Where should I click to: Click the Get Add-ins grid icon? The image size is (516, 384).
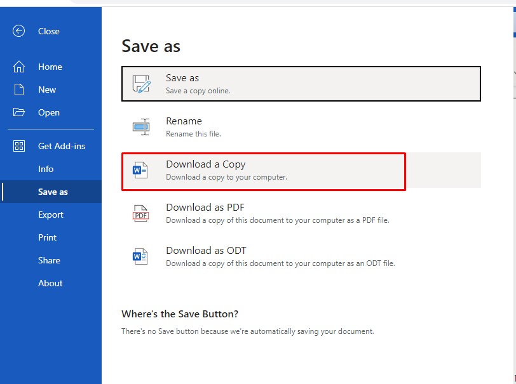(x=19, y=146)
